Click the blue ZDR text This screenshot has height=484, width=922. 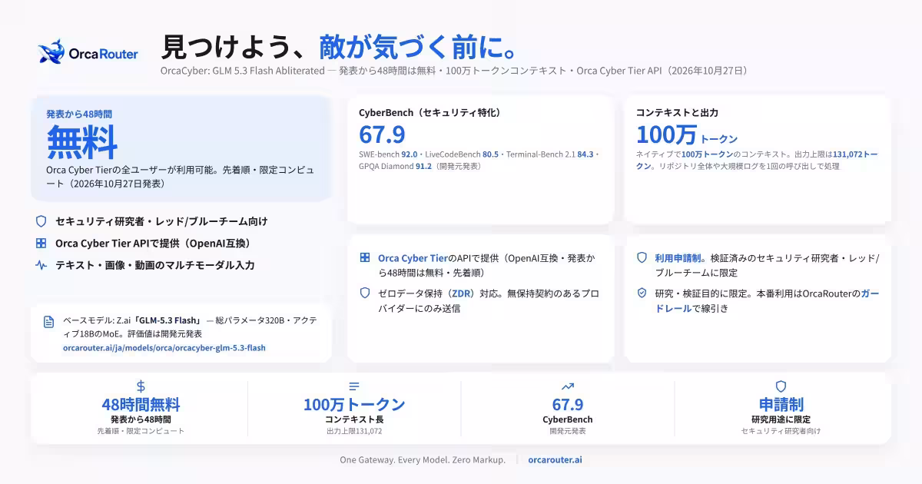click(462, 293)
